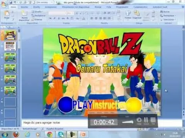Open the Reemplazar dropdown

(168, 16)
